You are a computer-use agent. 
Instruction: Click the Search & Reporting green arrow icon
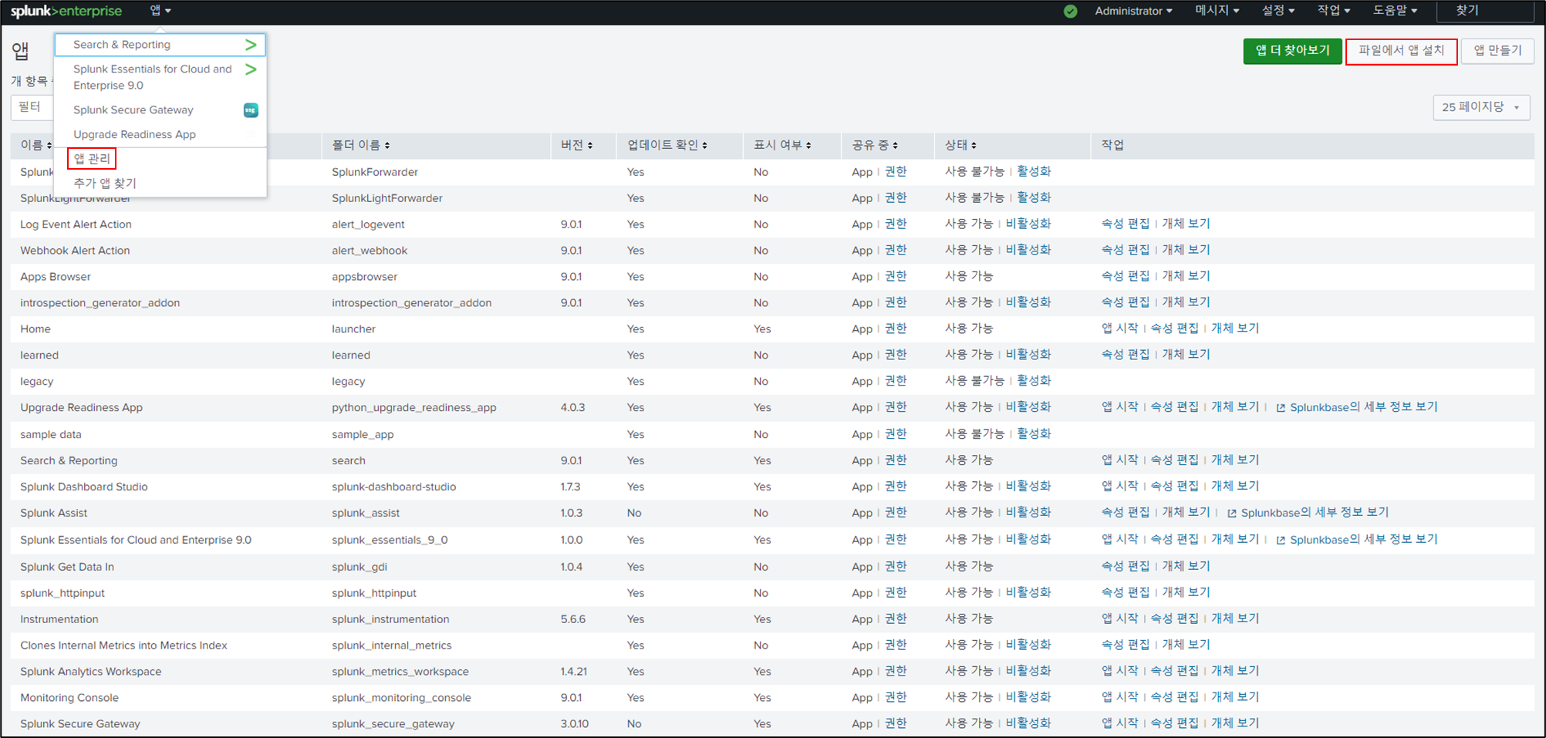coord(251,45)
